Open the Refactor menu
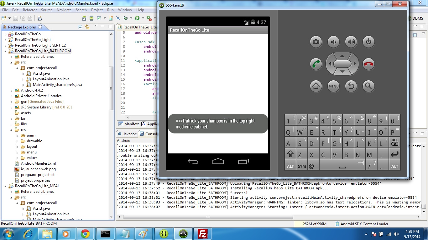 tap(30, 10)
